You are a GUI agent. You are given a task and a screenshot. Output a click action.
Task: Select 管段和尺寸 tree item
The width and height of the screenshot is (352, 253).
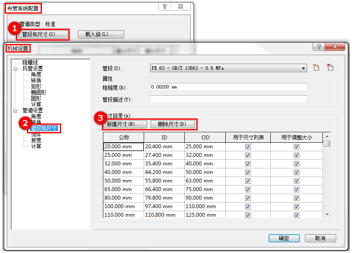[x=44, y=128]
